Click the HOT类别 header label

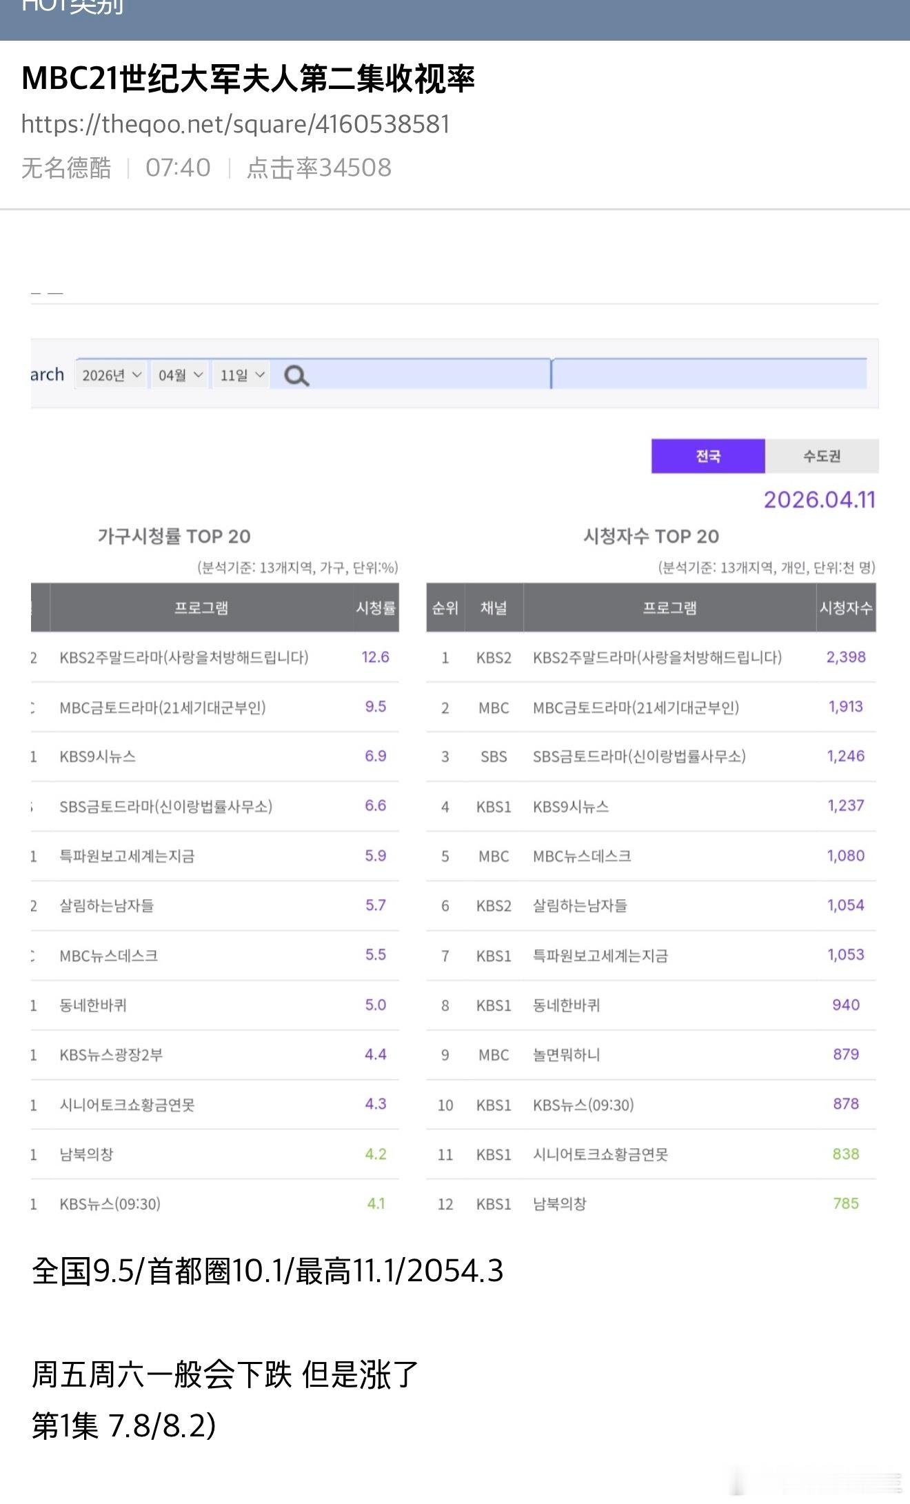(72, 7)
